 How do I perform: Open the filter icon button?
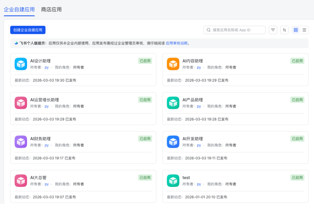[273, 30]
